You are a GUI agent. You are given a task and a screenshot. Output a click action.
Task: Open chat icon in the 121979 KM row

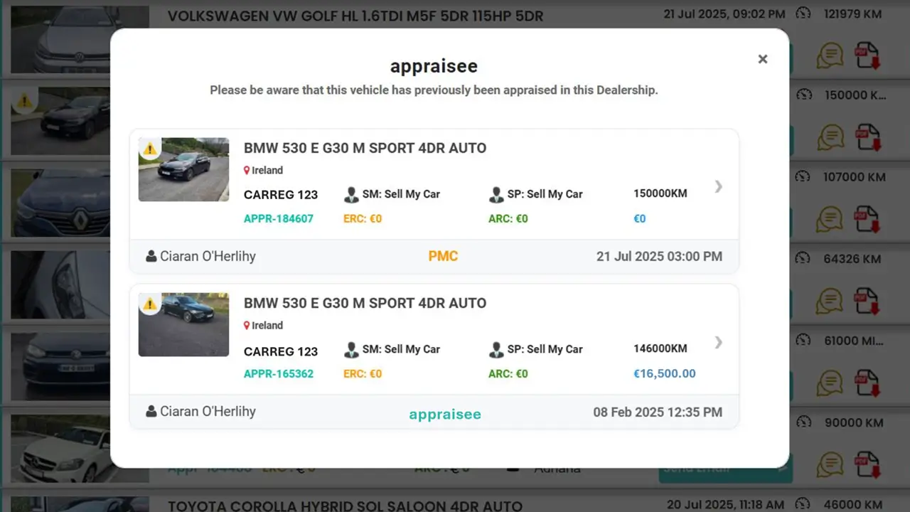coord(830,55)
